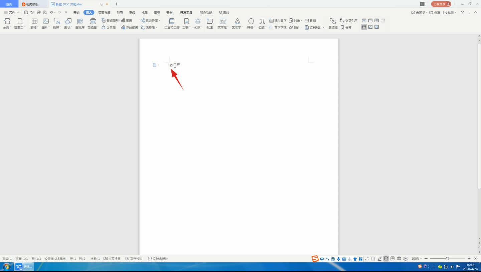Switch to Home (开始) ribbon tab
Image resolution: width=481 pixels, height=272 pixels.
pos(76,13)
